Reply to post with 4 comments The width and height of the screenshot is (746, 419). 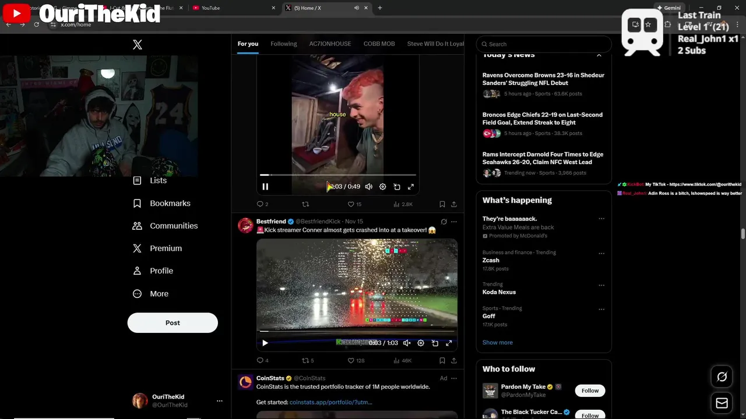click(262, 361)
